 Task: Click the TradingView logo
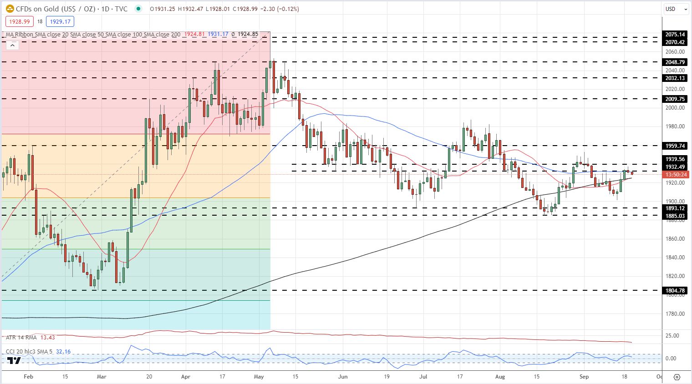[14, 361]
